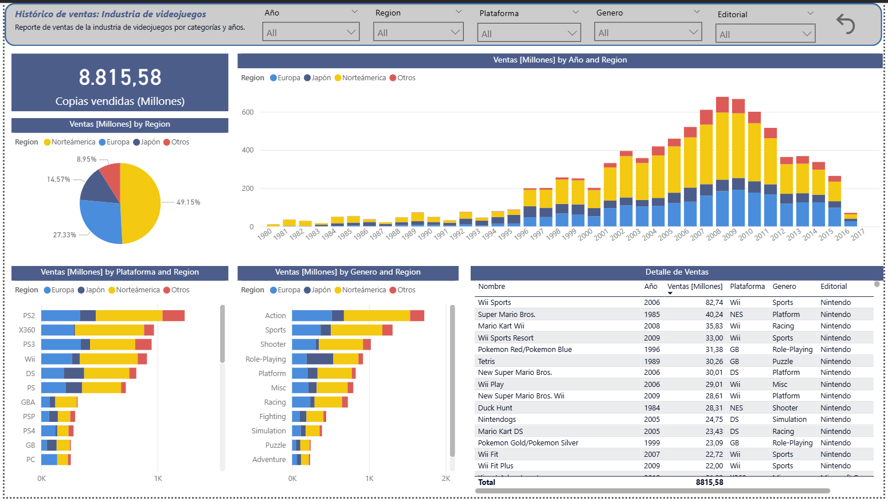Screen dimensions: 888x501
Task: Click the Action bar in genre chart
Action: 358,316
